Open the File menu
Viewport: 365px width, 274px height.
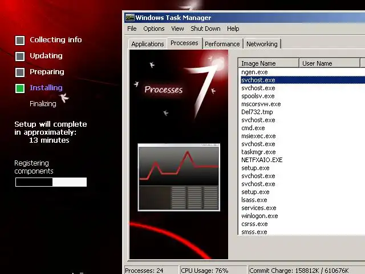[x=132, y=29]
